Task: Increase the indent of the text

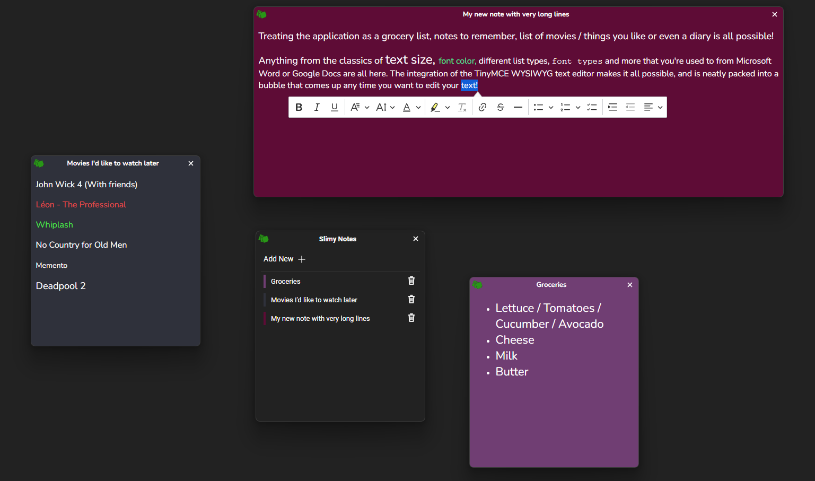Action: (x=612, y=107)
